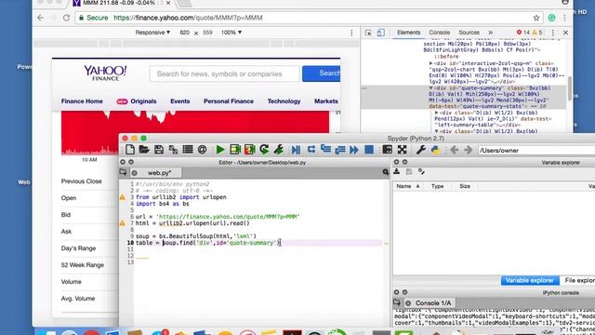595x335 pixels.
Task: Go back in Chrome browser
Action: point(41,18)
